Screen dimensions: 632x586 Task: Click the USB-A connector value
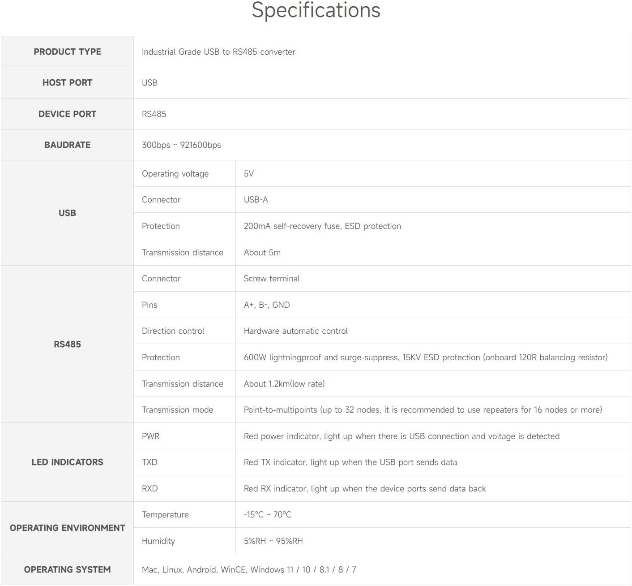coord(256,199)
